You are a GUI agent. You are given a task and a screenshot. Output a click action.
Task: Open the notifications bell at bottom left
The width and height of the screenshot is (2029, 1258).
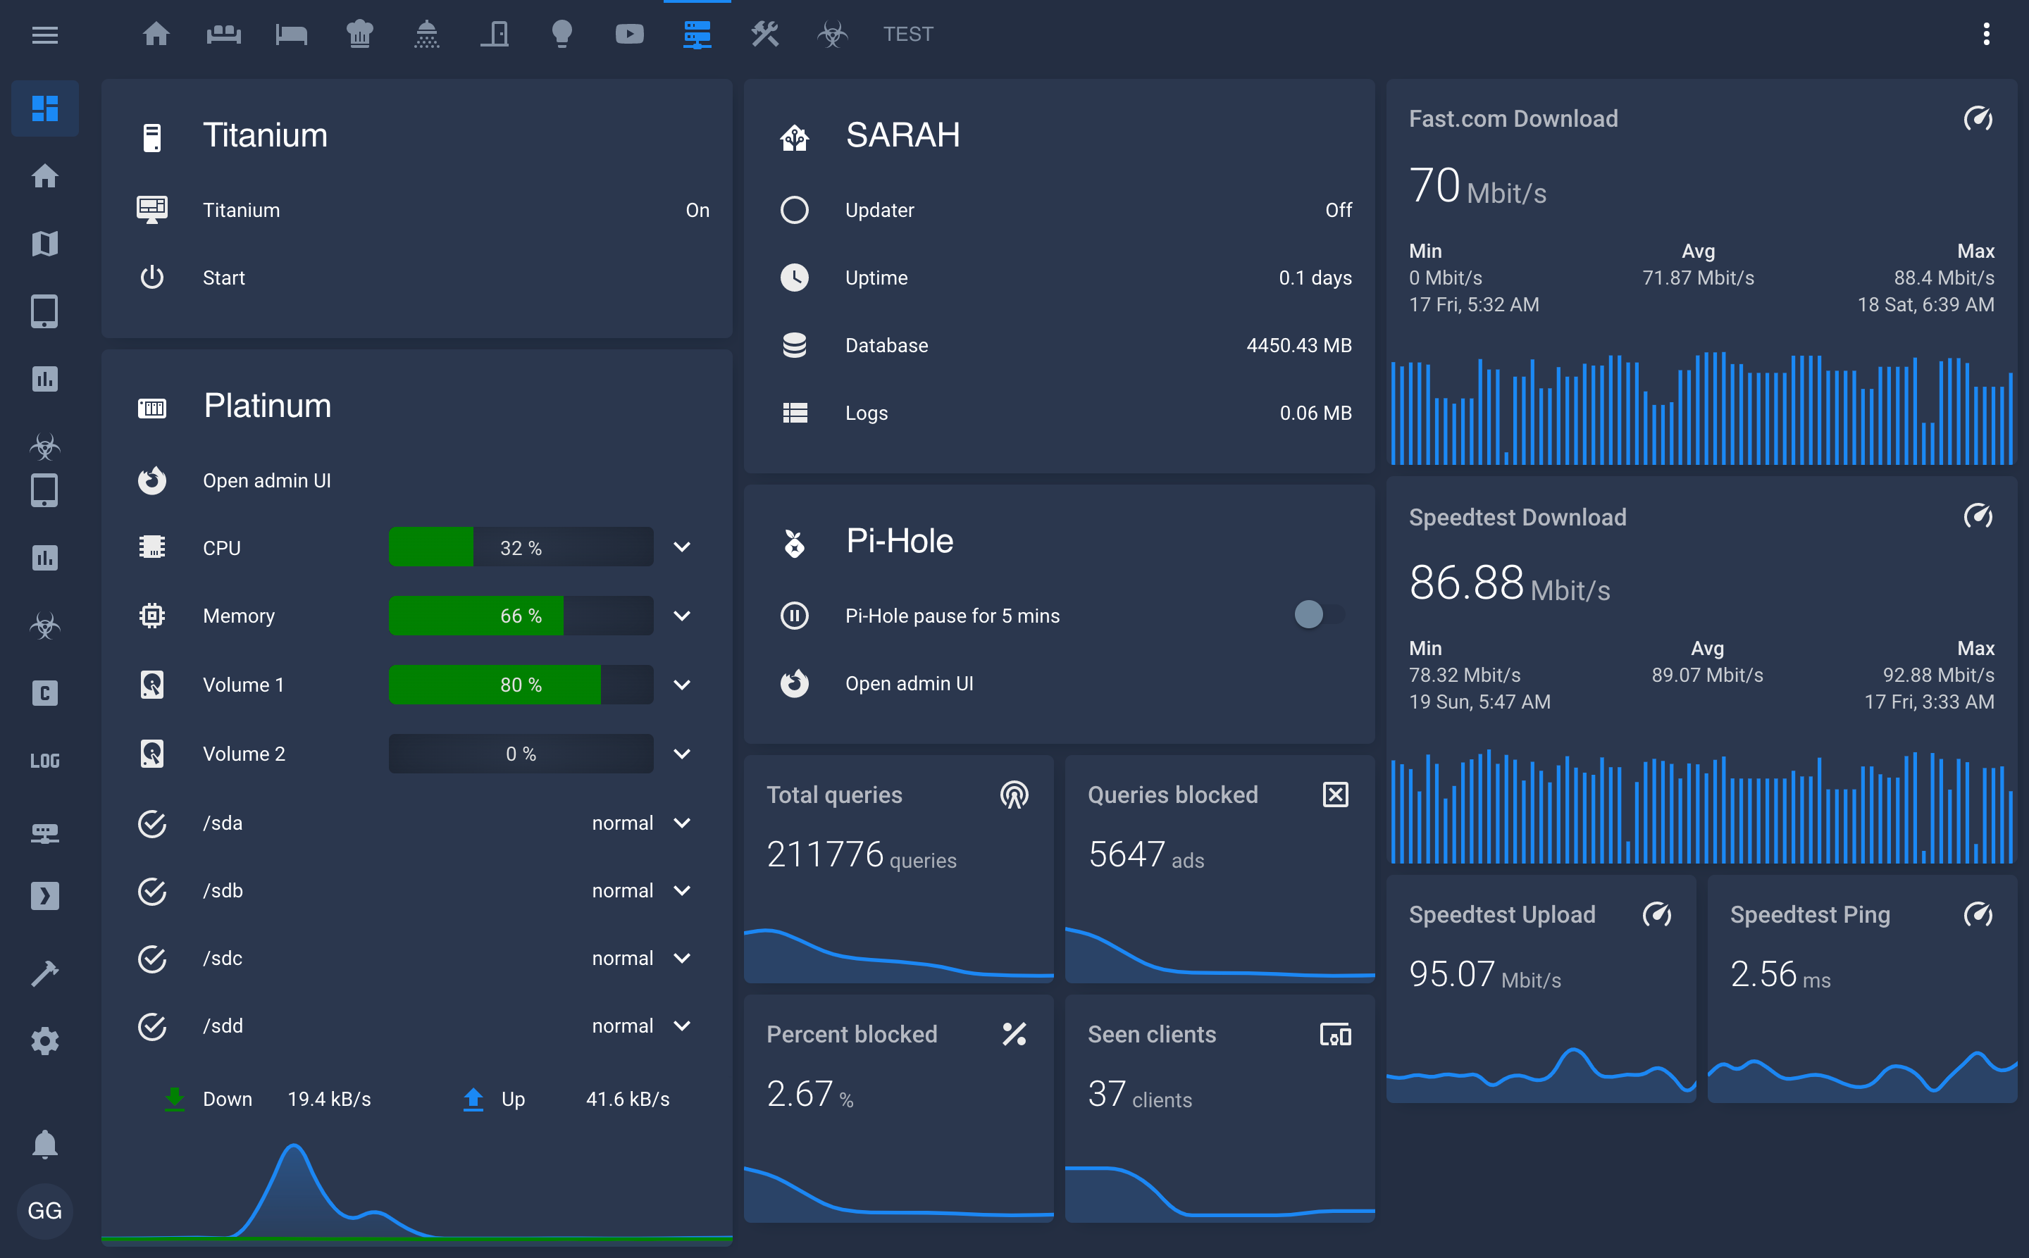point(44,1142)
